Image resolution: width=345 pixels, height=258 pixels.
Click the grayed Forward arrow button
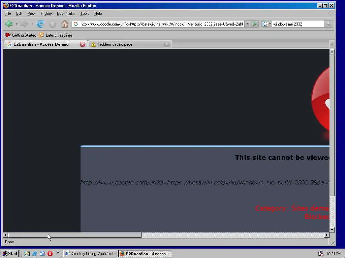[x=24, y=24]
